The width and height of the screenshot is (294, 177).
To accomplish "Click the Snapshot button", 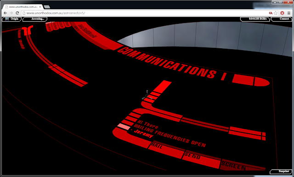I will (x=281, y=171).
